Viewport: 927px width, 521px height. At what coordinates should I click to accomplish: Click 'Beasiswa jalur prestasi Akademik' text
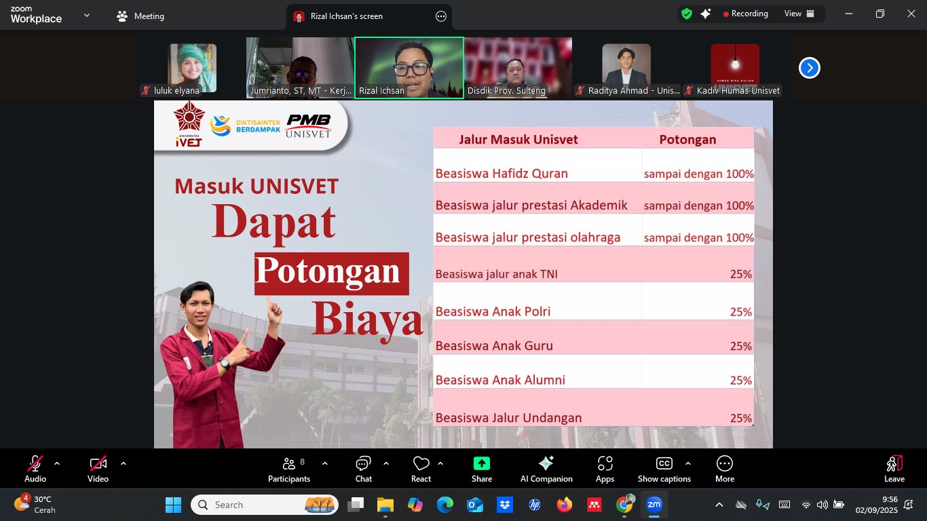pos(531,206)
